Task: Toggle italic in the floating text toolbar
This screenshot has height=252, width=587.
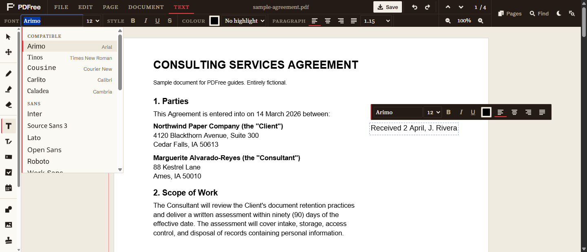Action: (461, 112)
